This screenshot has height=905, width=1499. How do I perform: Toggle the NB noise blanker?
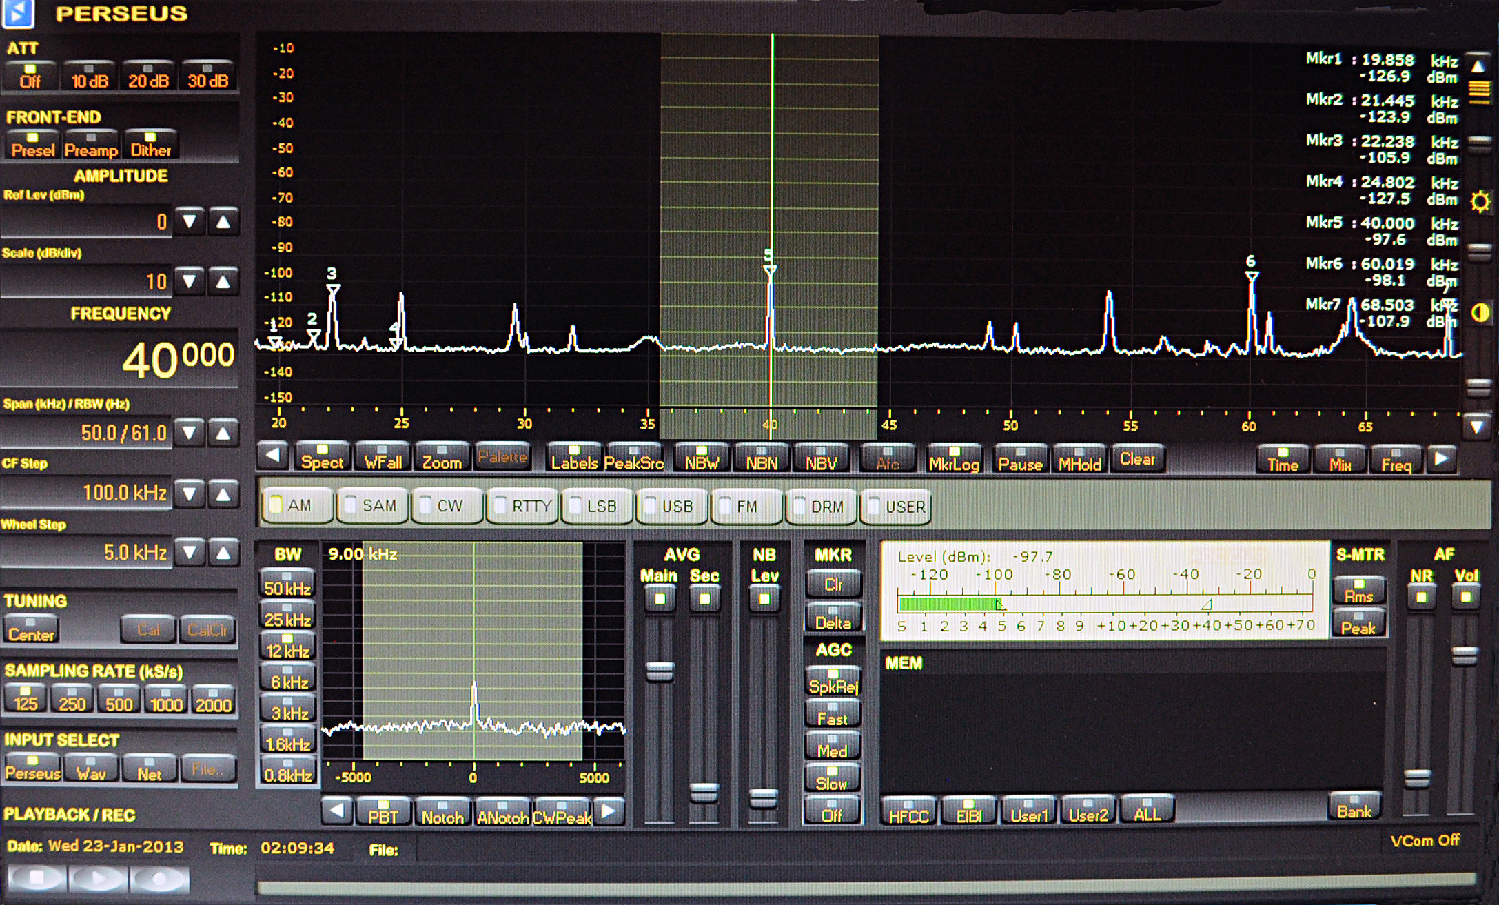click(x=764, y=599)
